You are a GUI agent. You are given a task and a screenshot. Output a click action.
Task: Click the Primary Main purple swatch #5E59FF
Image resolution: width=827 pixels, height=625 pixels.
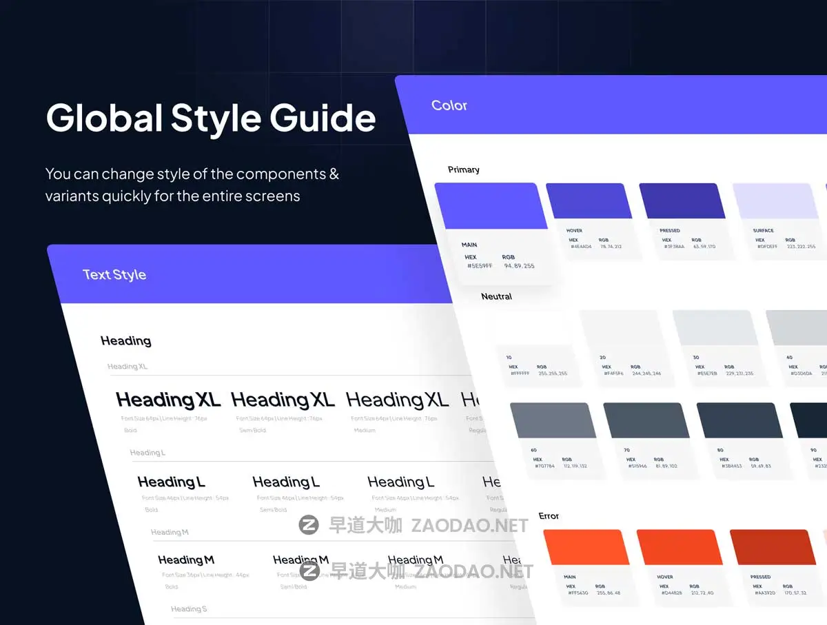click(x=491, y=206)
